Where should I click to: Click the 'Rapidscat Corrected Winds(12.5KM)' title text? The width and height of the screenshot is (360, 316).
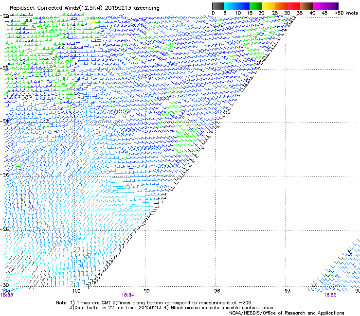point(56,8)
